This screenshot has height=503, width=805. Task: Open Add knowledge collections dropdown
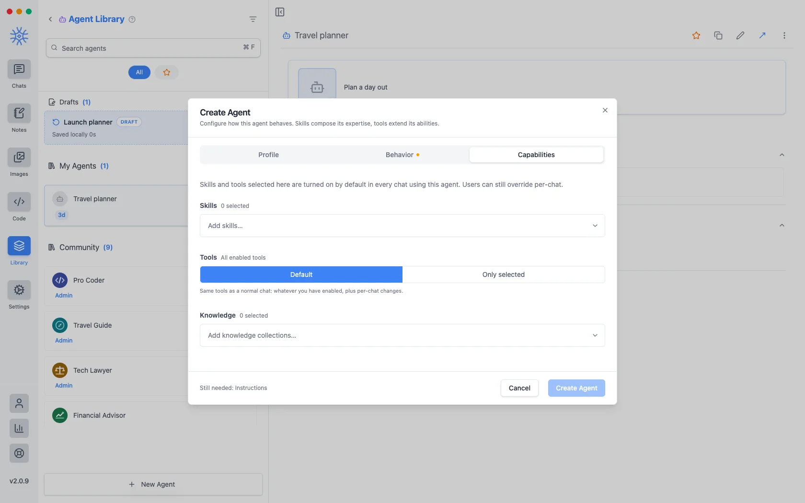(x=402, y=335)
